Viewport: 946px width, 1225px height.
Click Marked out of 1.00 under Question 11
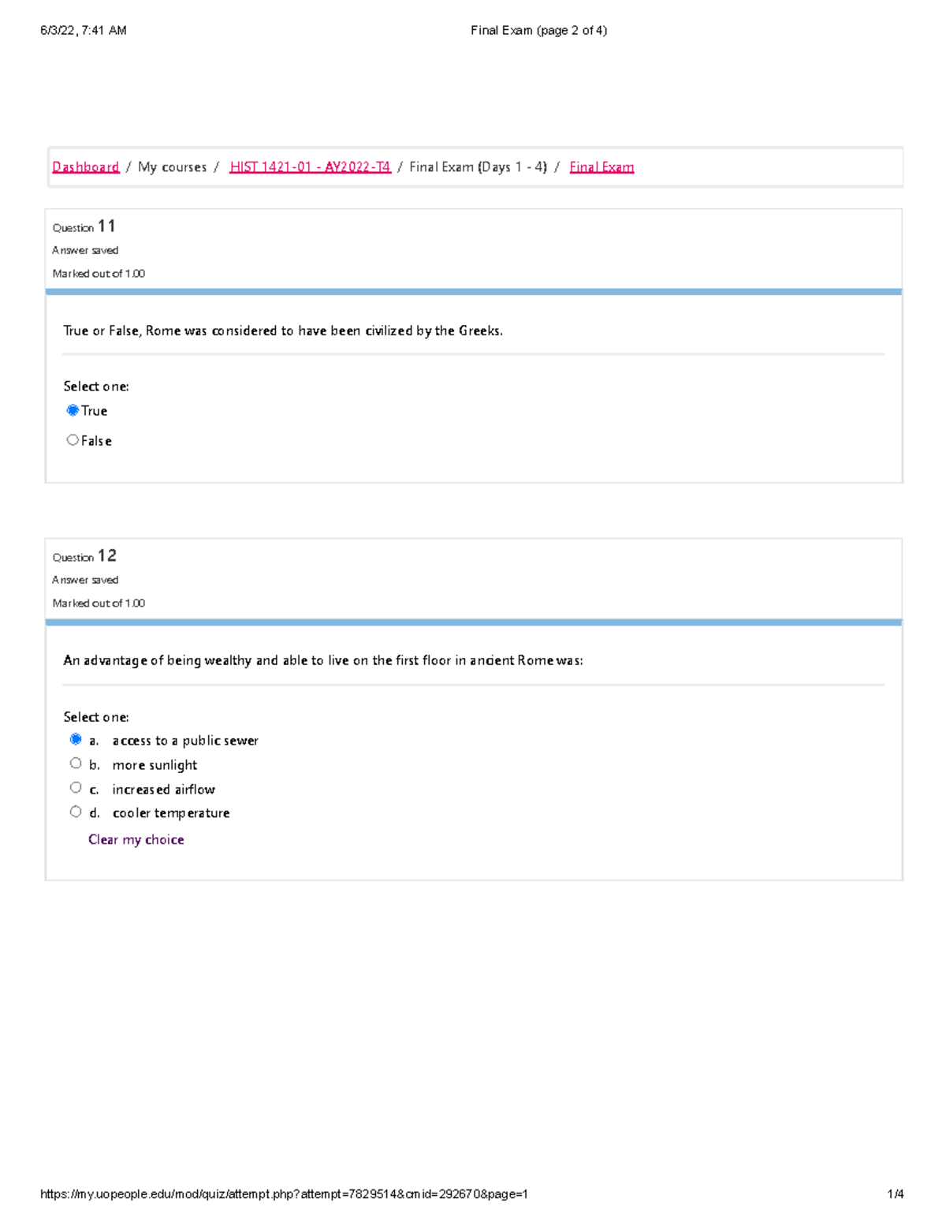click(99, 274)
